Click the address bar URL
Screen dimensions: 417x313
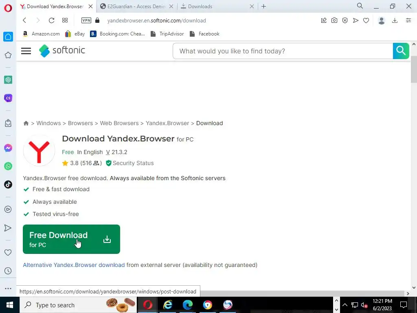tap(157, 20)
